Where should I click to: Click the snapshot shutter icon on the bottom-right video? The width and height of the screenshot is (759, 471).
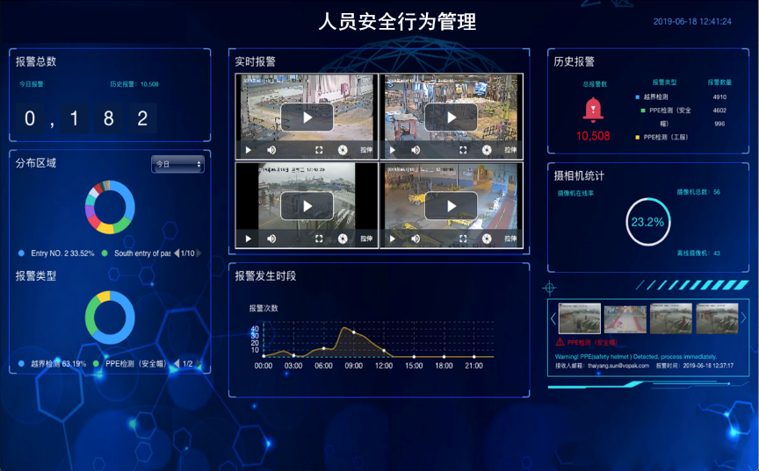pos(487,238)
